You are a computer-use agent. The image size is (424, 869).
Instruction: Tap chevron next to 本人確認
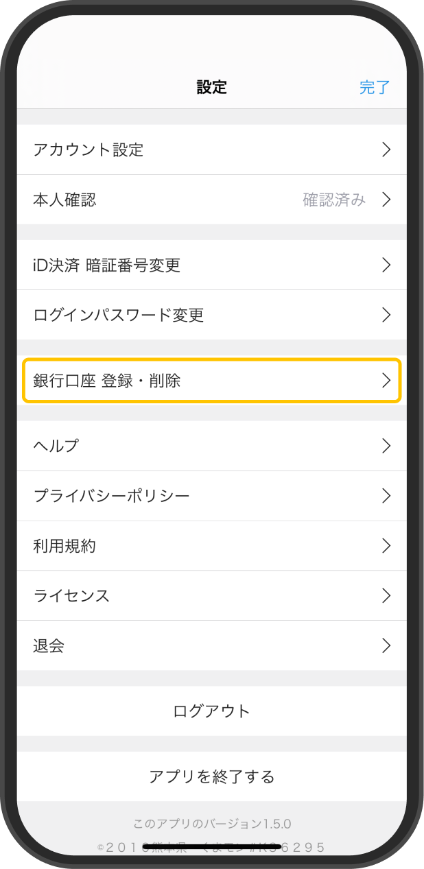pos(386,200)
